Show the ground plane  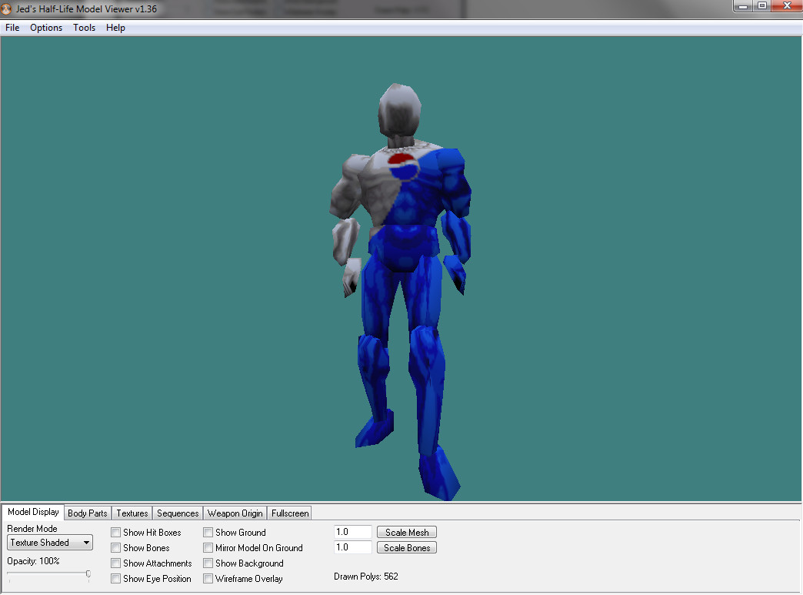pyautogui.click(x=208, y=532)
